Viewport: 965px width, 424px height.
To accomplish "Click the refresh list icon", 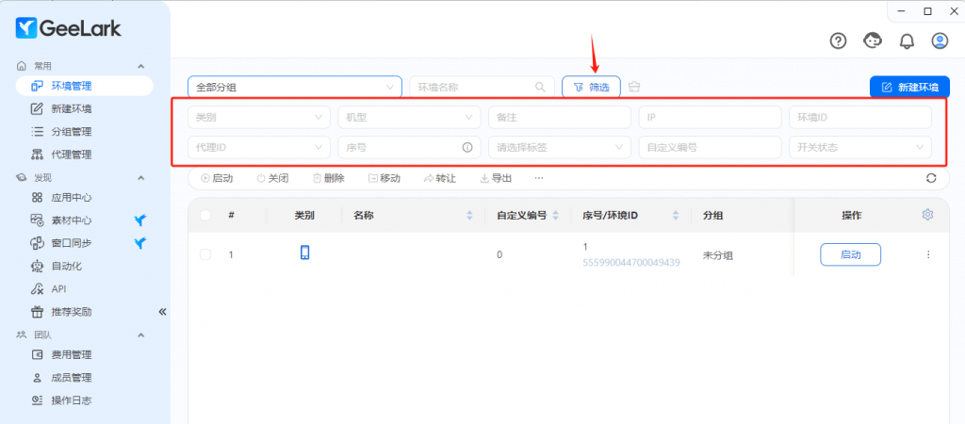I will pos(931,178).
